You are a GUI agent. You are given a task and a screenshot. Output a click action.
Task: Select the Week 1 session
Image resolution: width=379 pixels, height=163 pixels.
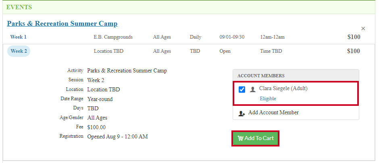pyautogui.click(x=19, y=37)
